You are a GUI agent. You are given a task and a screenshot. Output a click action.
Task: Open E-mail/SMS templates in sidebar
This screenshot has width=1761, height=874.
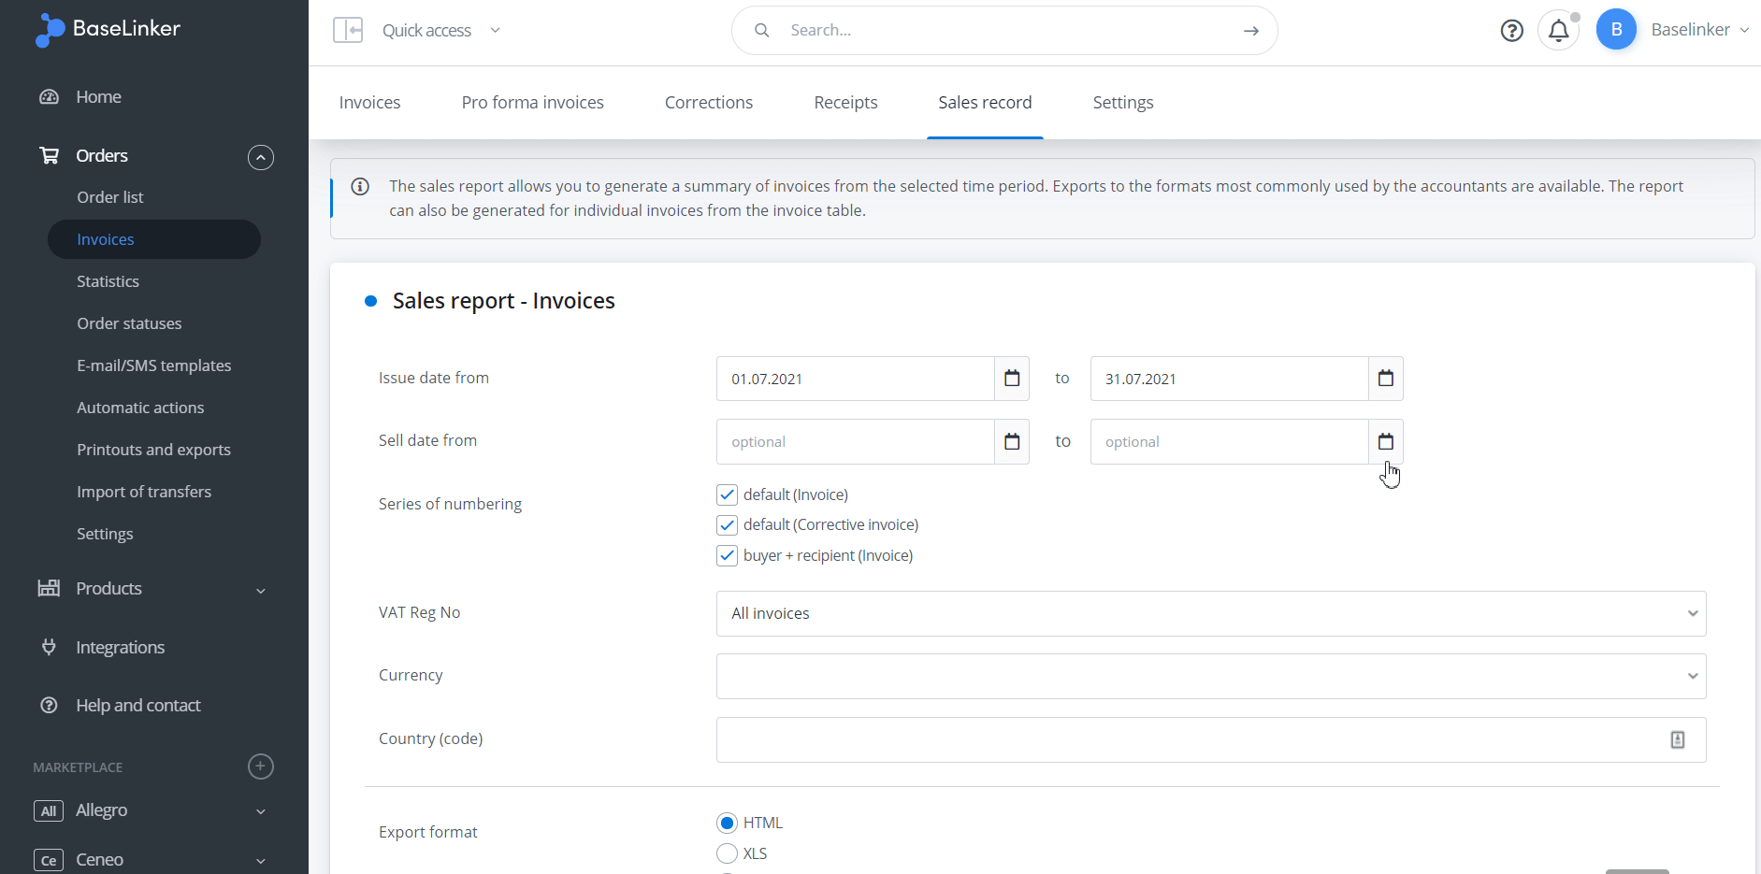[x=153, y=365]
